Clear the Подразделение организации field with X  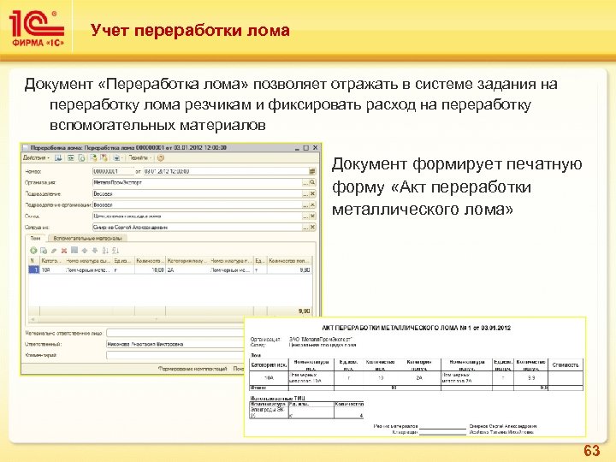(x=312, y=204)
